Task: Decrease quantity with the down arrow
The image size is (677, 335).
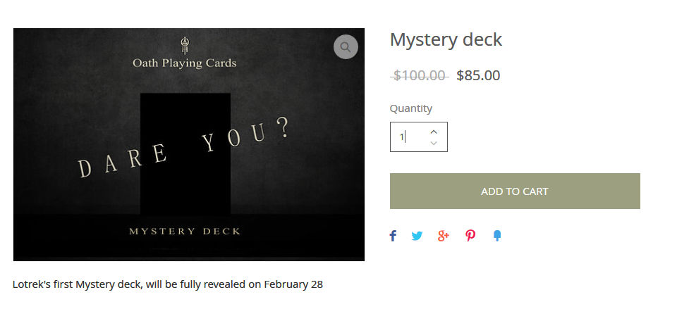Action: coord(434,143)
